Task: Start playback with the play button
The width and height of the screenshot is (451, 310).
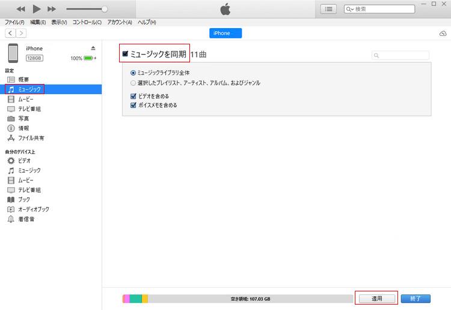Action: (37, 9)
